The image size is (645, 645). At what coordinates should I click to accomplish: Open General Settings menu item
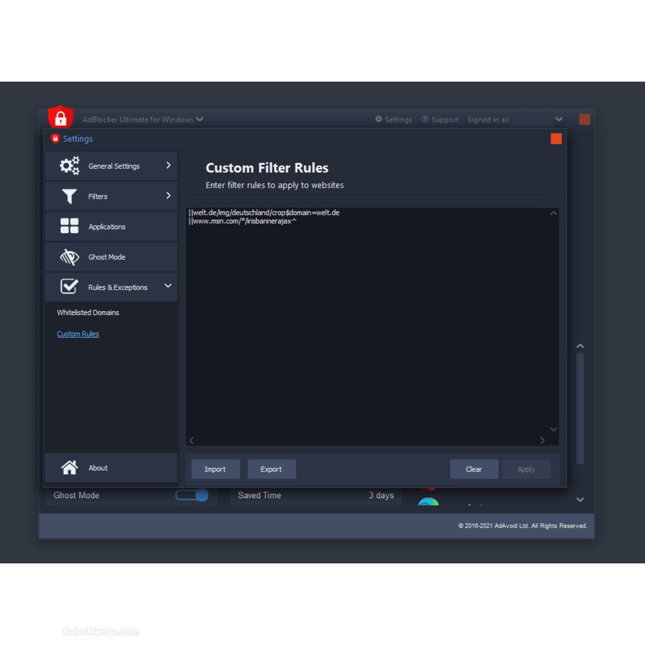(x=111, y=166)
